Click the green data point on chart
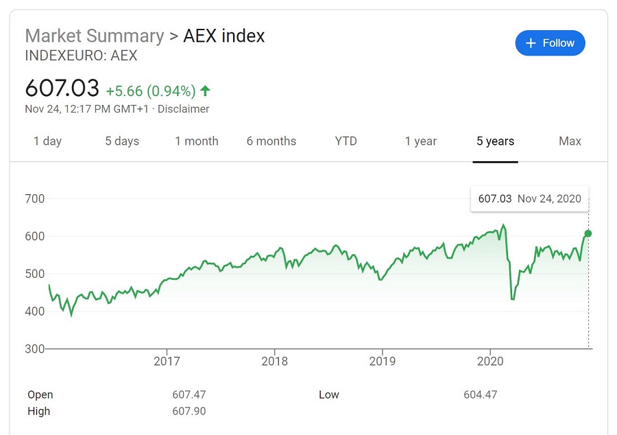Viewport: 617px width, 435px height. 588,234
